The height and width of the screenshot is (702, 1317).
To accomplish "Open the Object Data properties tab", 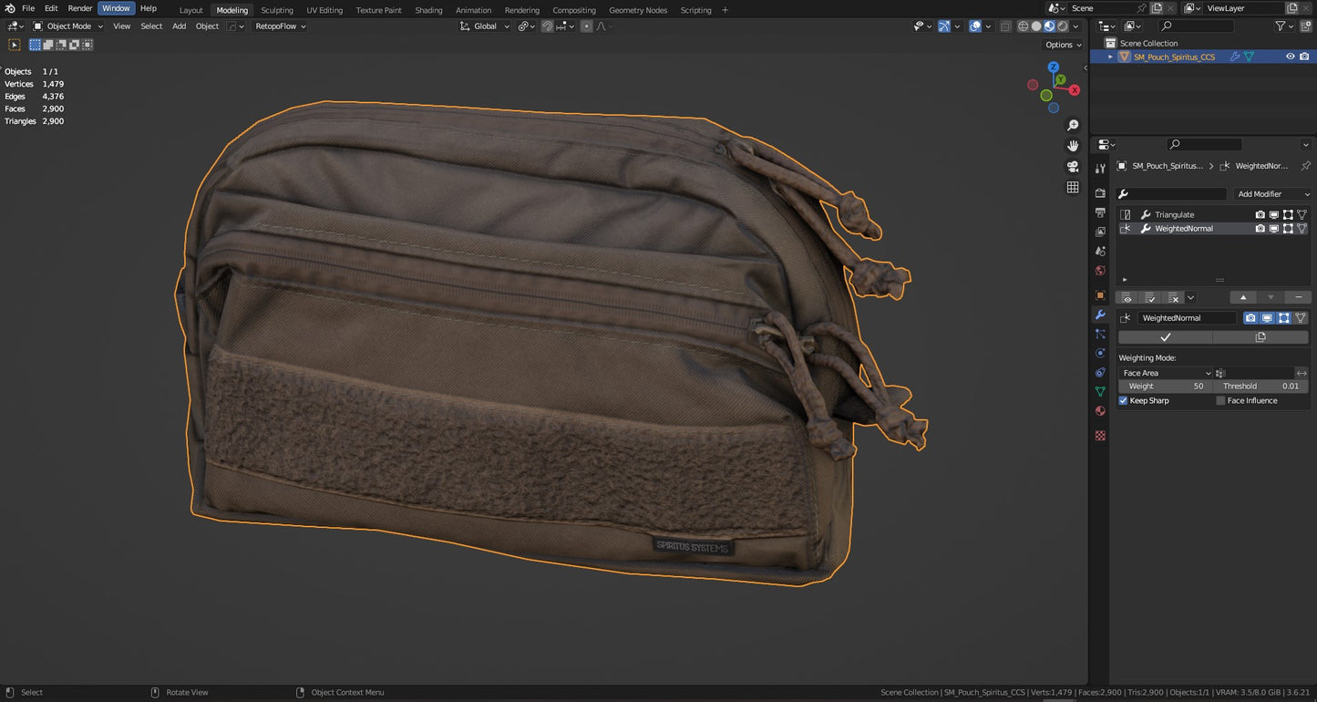I will (x=1100, y=392).
